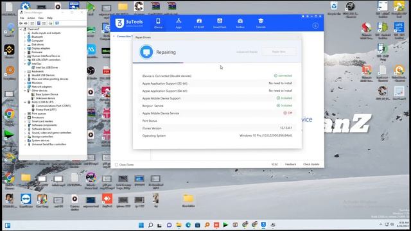This screenshot has height=231, width=411.
Task: Open the Tutorials tab in 3uTools
Action: click(261, 23)
